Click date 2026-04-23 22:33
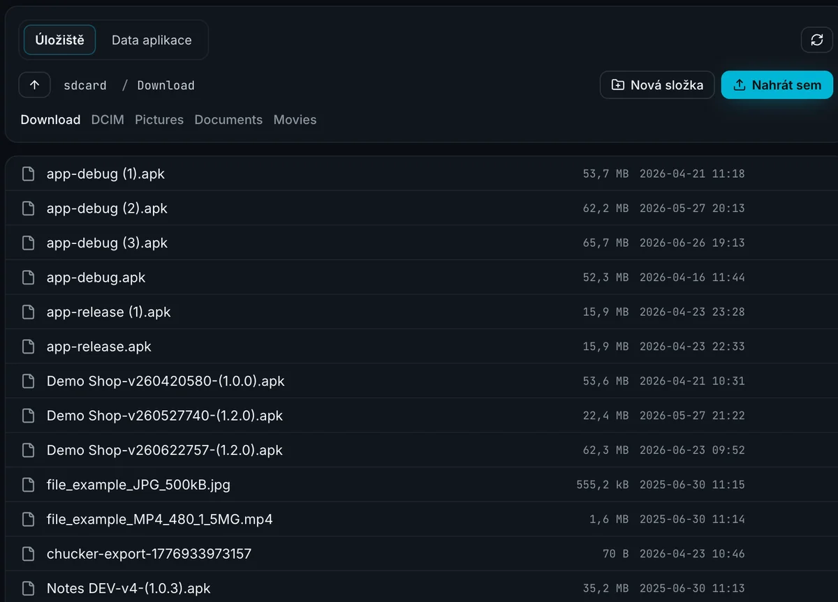 (x=692, y=347)
